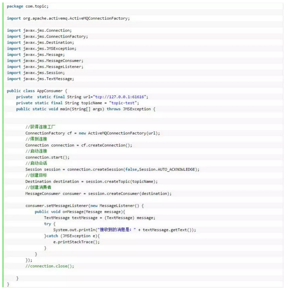The image size is (284, 291).
Task: Click '}catch (JMSException e){' line
Action: [72, 236]
